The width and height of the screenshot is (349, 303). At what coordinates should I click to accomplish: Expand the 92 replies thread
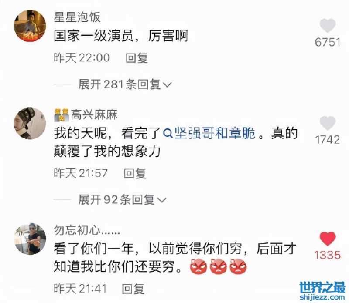click(122, 199)
